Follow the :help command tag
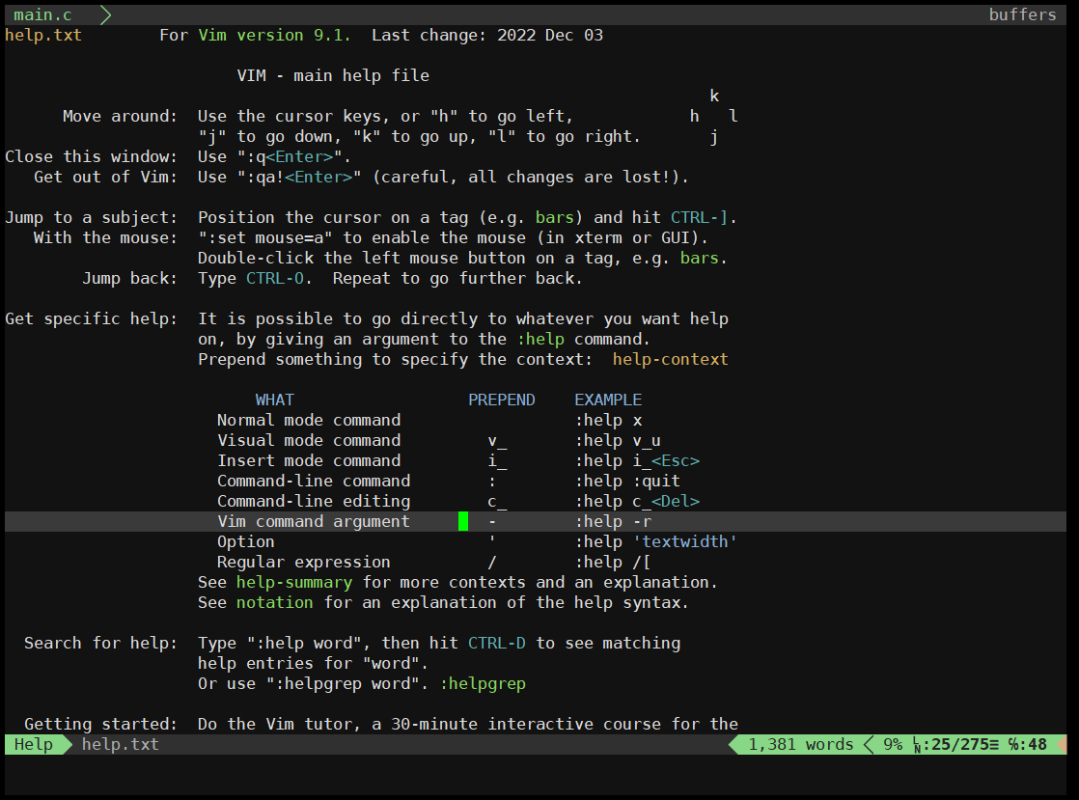Screen dimensions: 1079x800 tap(540, 339)
